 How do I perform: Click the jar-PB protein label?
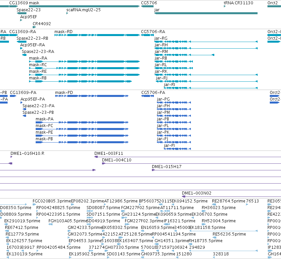(163, 119)
